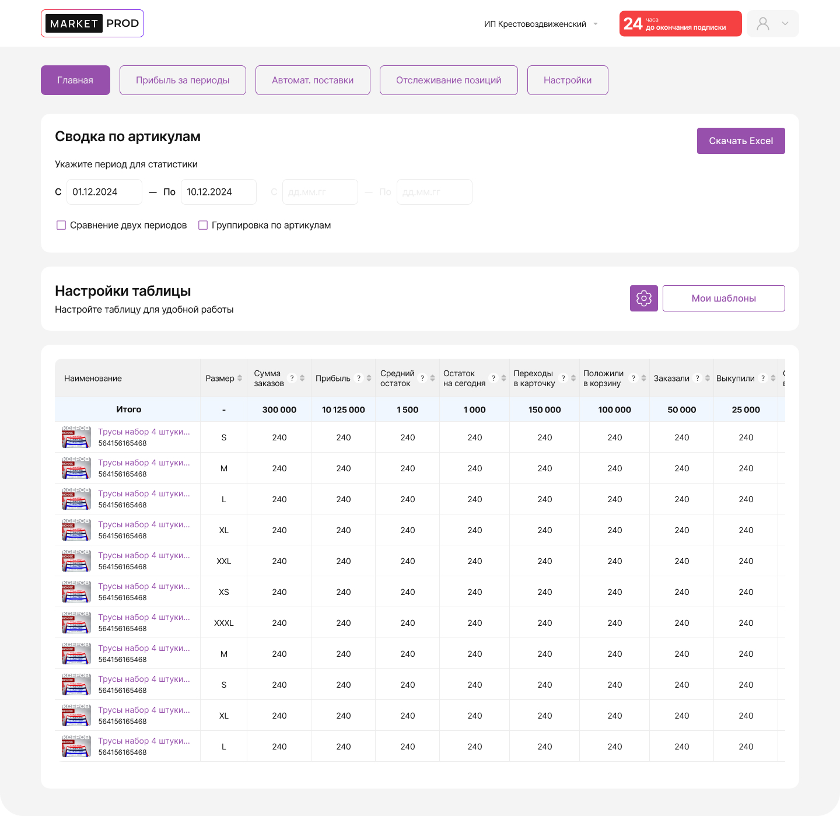Open user profile dropdown menu

point(772,24)
